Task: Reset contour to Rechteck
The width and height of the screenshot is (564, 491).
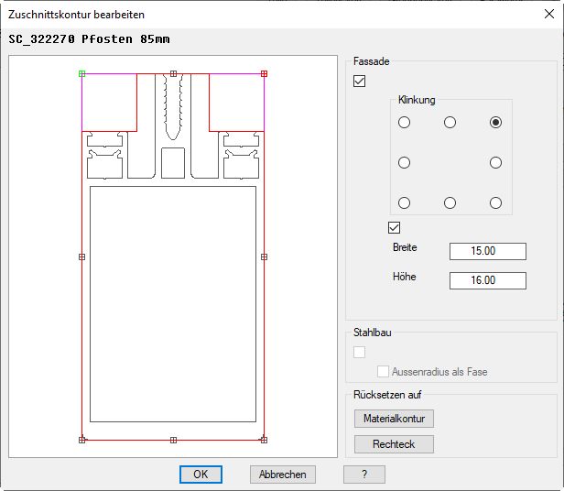Action: pos(394,444)
